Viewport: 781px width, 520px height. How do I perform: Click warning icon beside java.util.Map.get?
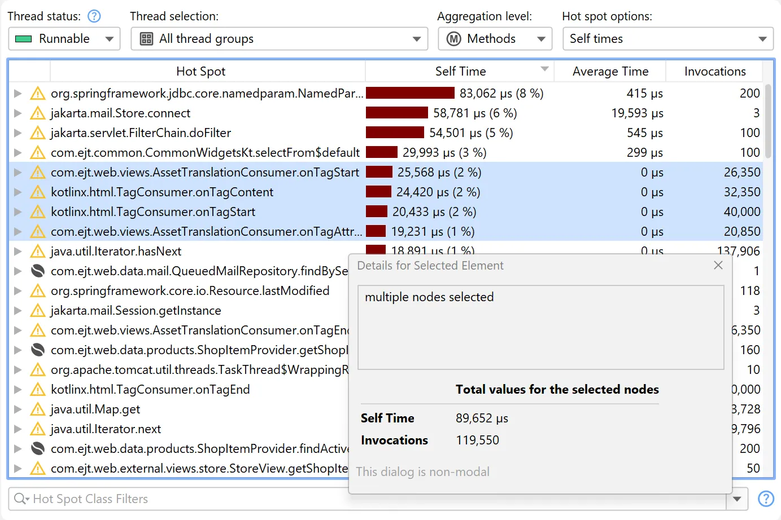coord(37,409)
